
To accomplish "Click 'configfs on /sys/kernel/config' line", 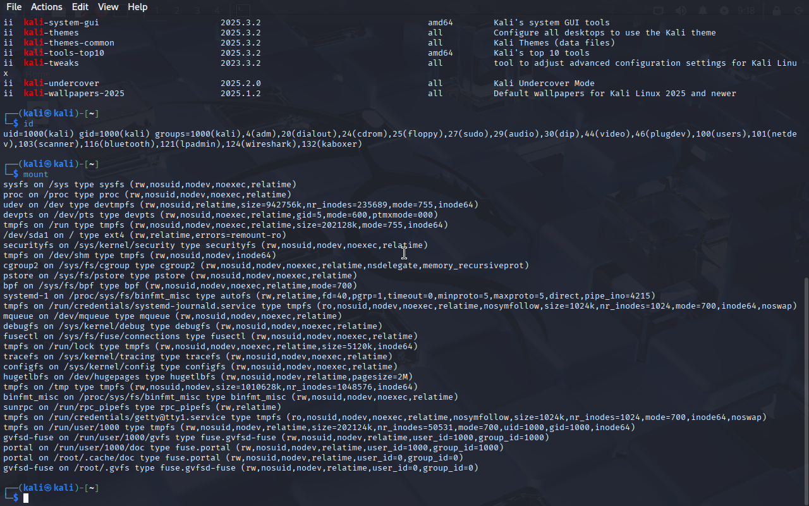I will tap(200, 367).
